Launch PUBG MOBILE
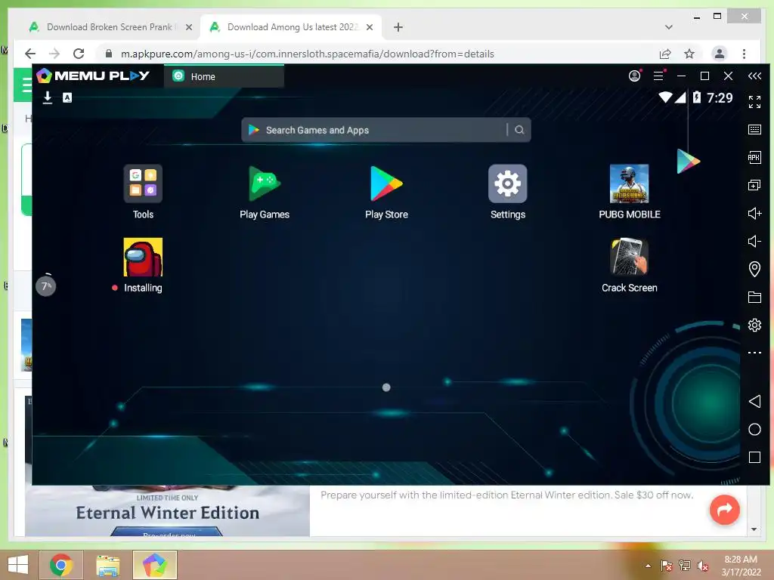The height and width of the screenshot is (580, 774). click(x=630, y=184)
